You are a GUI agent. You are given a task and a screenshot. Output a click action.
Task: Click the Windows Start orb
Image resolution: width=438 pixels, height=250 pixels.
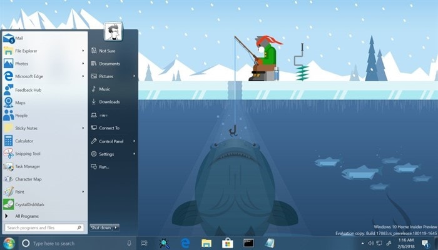(x=9, y=243)
